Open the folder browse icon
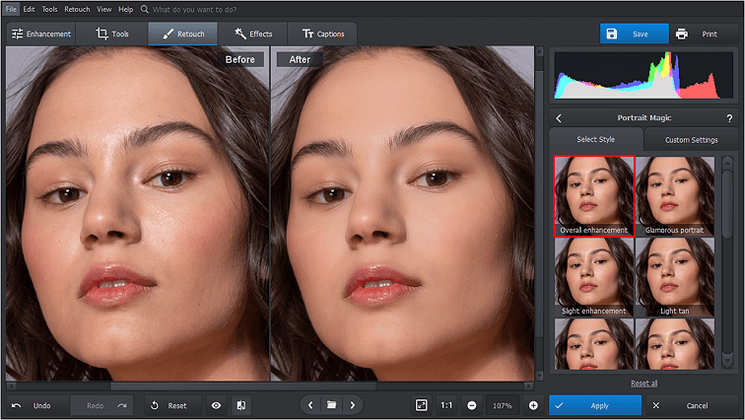The height and width of the screenshot is (420, 745). coord(331,405)
